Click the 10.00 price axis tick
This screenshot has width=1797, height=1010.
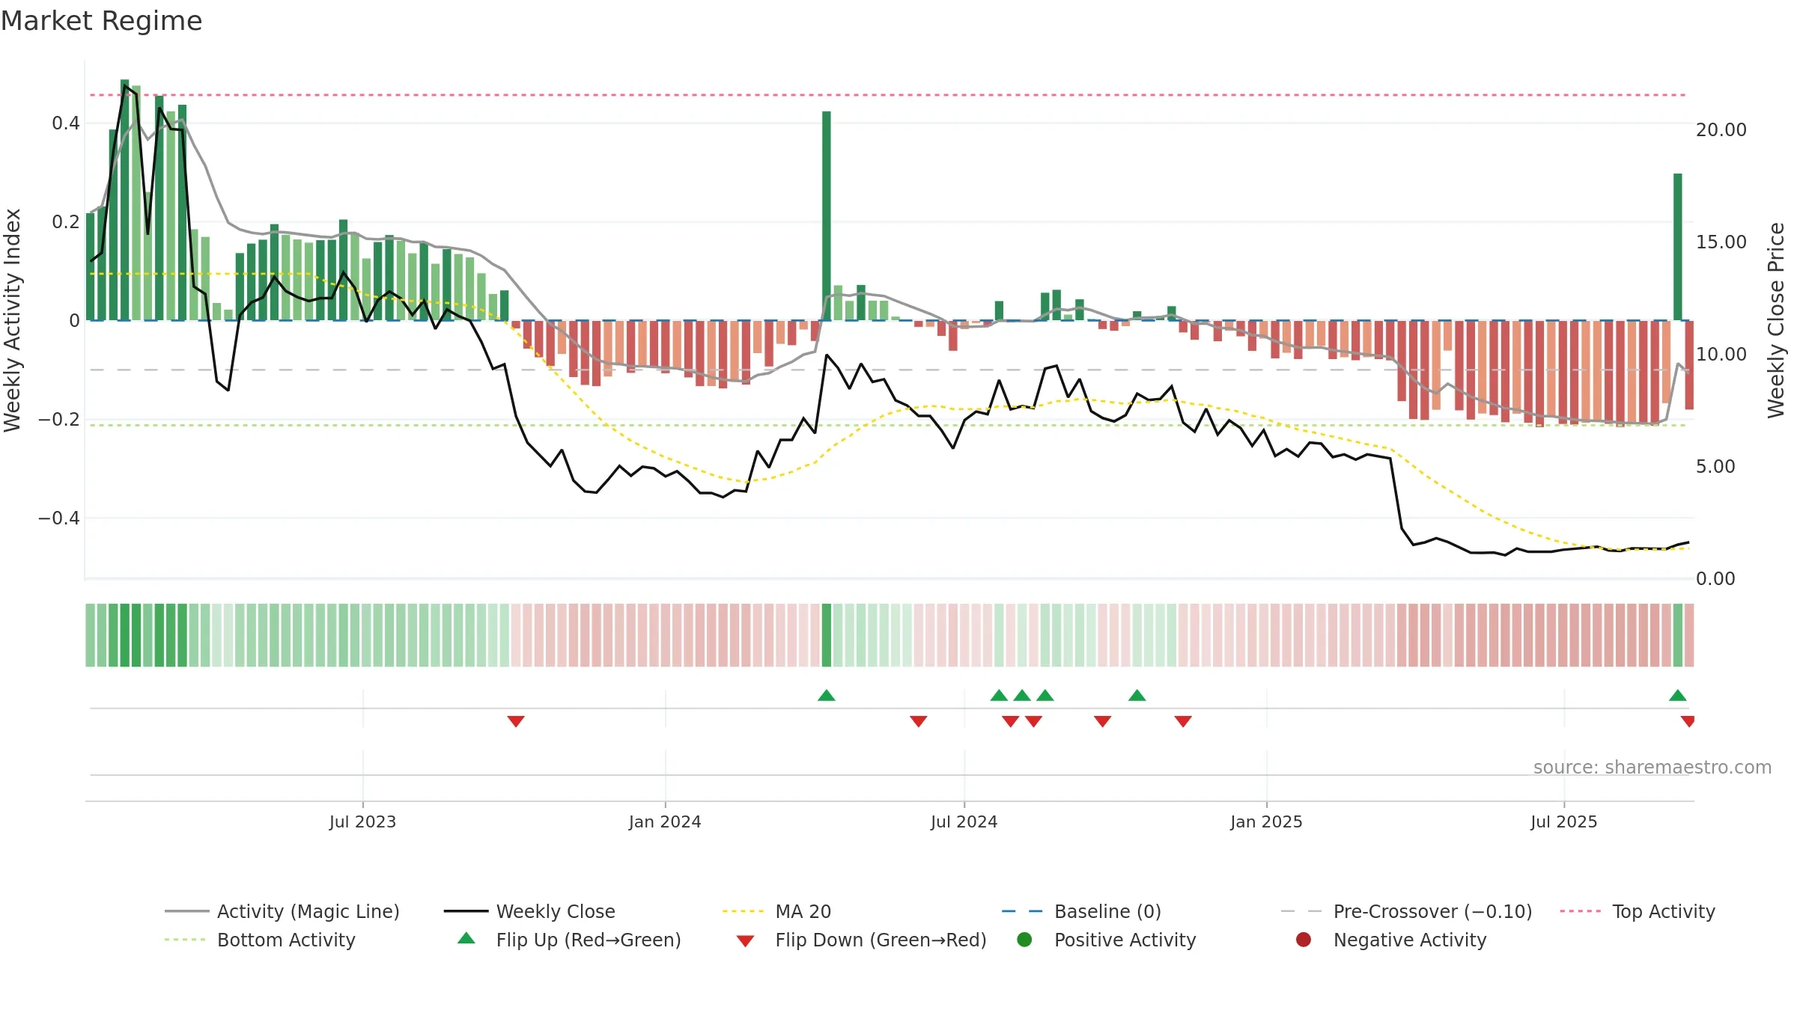[x=1721, y=354]
